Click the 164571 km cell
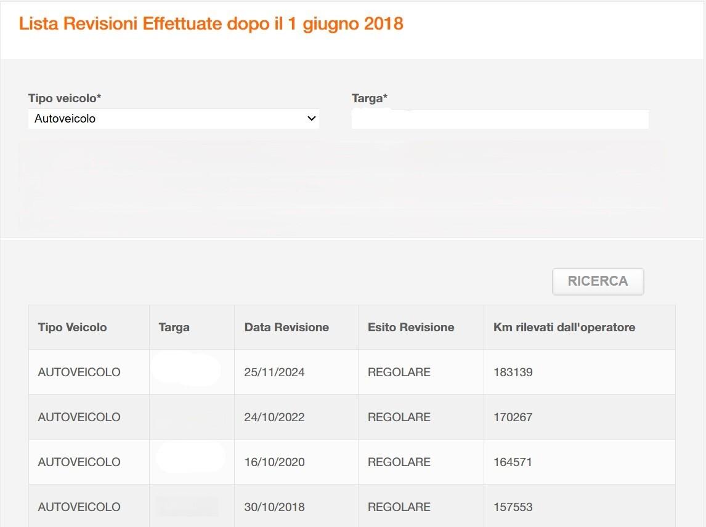 (x=513, y=462)
